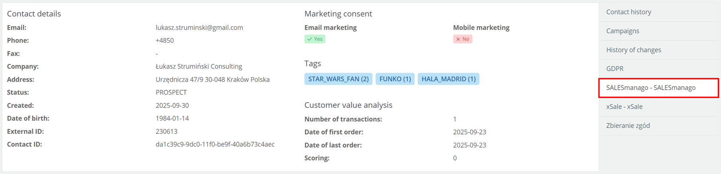Click the STAR_WARS_FAN (2) tag
The width and height of the screenshot is (721, 174).
pyautogui.click(x=338, y=79)
